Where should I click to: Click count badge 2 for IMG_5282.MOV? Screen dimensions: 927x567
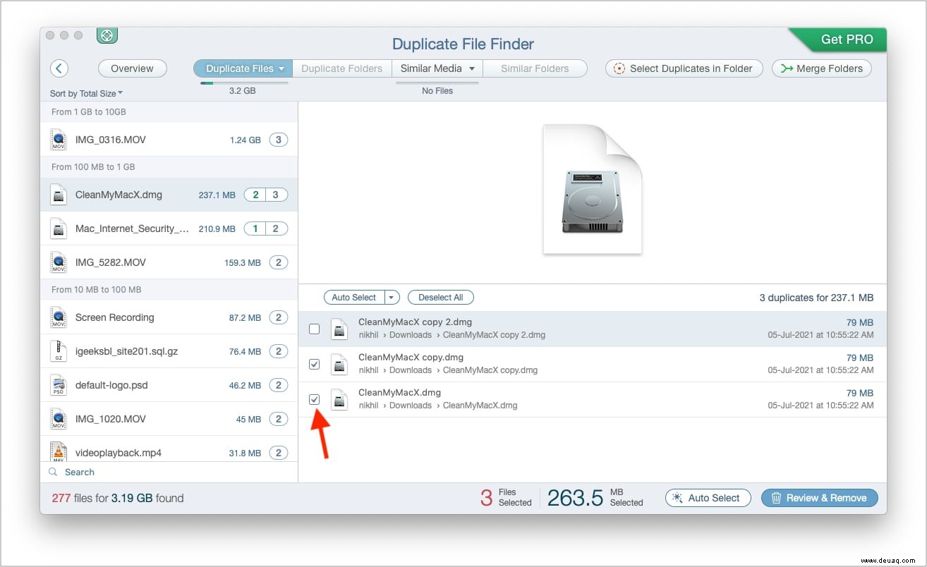tap(278, 262)
